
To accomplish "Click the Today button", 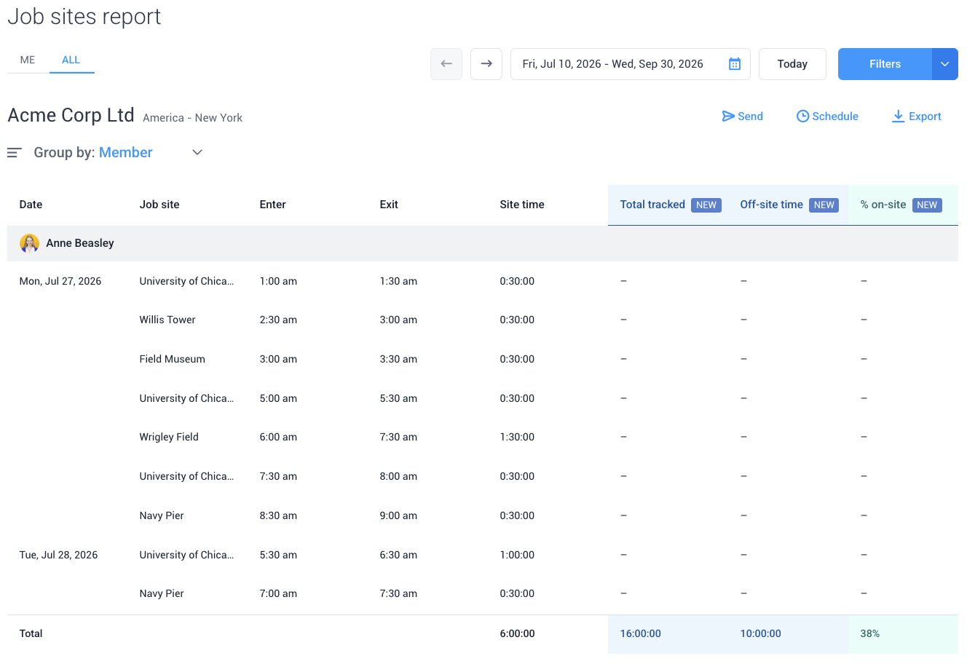I will (792, 64).
